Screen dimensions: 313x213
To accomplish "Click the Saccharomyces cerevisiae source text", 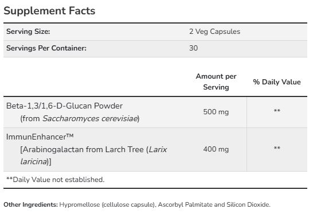I will click(x=90, y=118).
